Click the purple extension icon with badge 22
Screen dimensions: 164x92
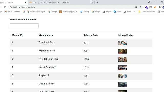pos(146,7)
